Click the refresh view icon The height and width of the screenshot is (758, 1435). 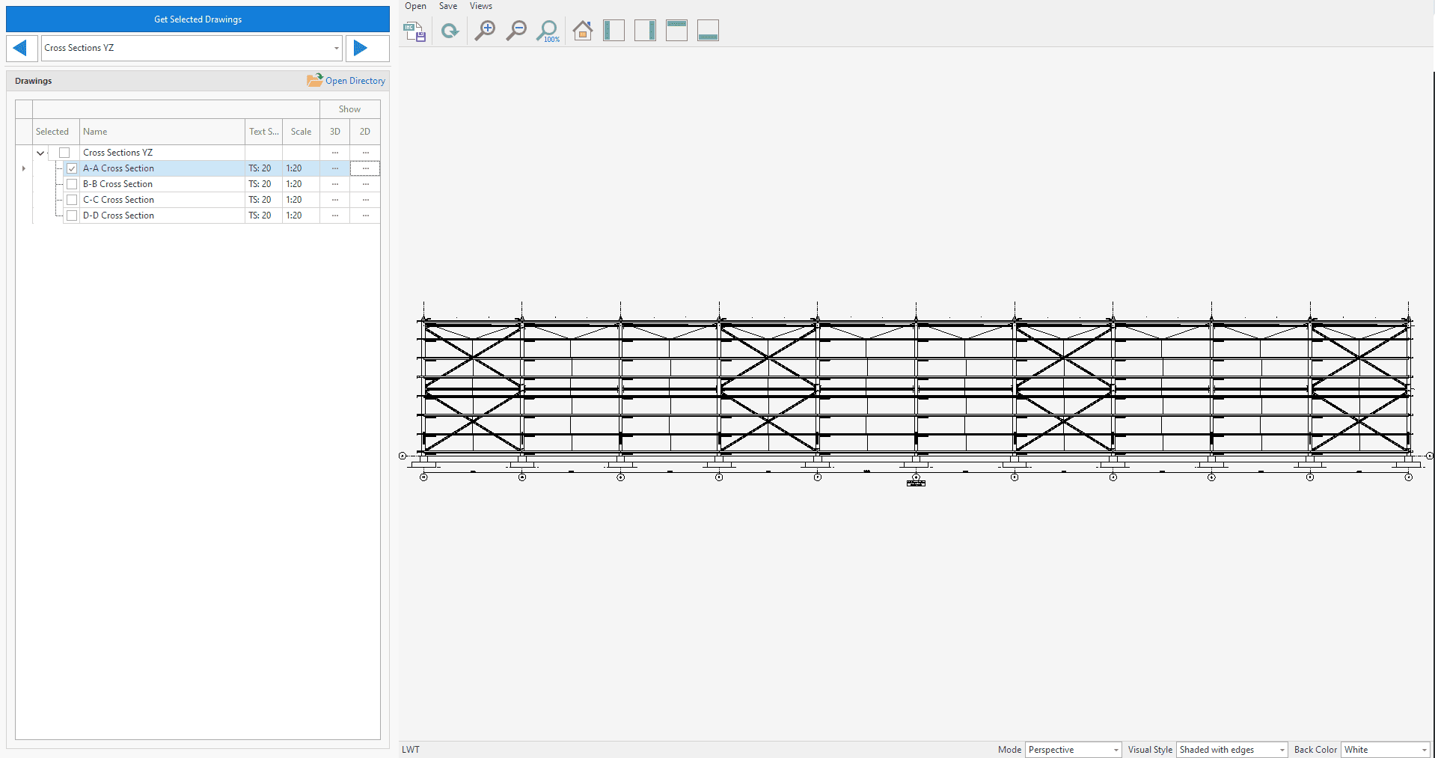point(450,31)
